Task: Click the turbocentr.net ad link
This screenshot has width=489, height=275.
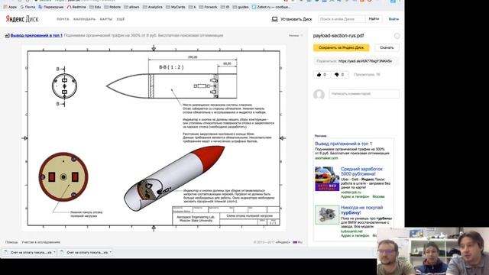Action: pyautogui.click(x=351, y=231)
